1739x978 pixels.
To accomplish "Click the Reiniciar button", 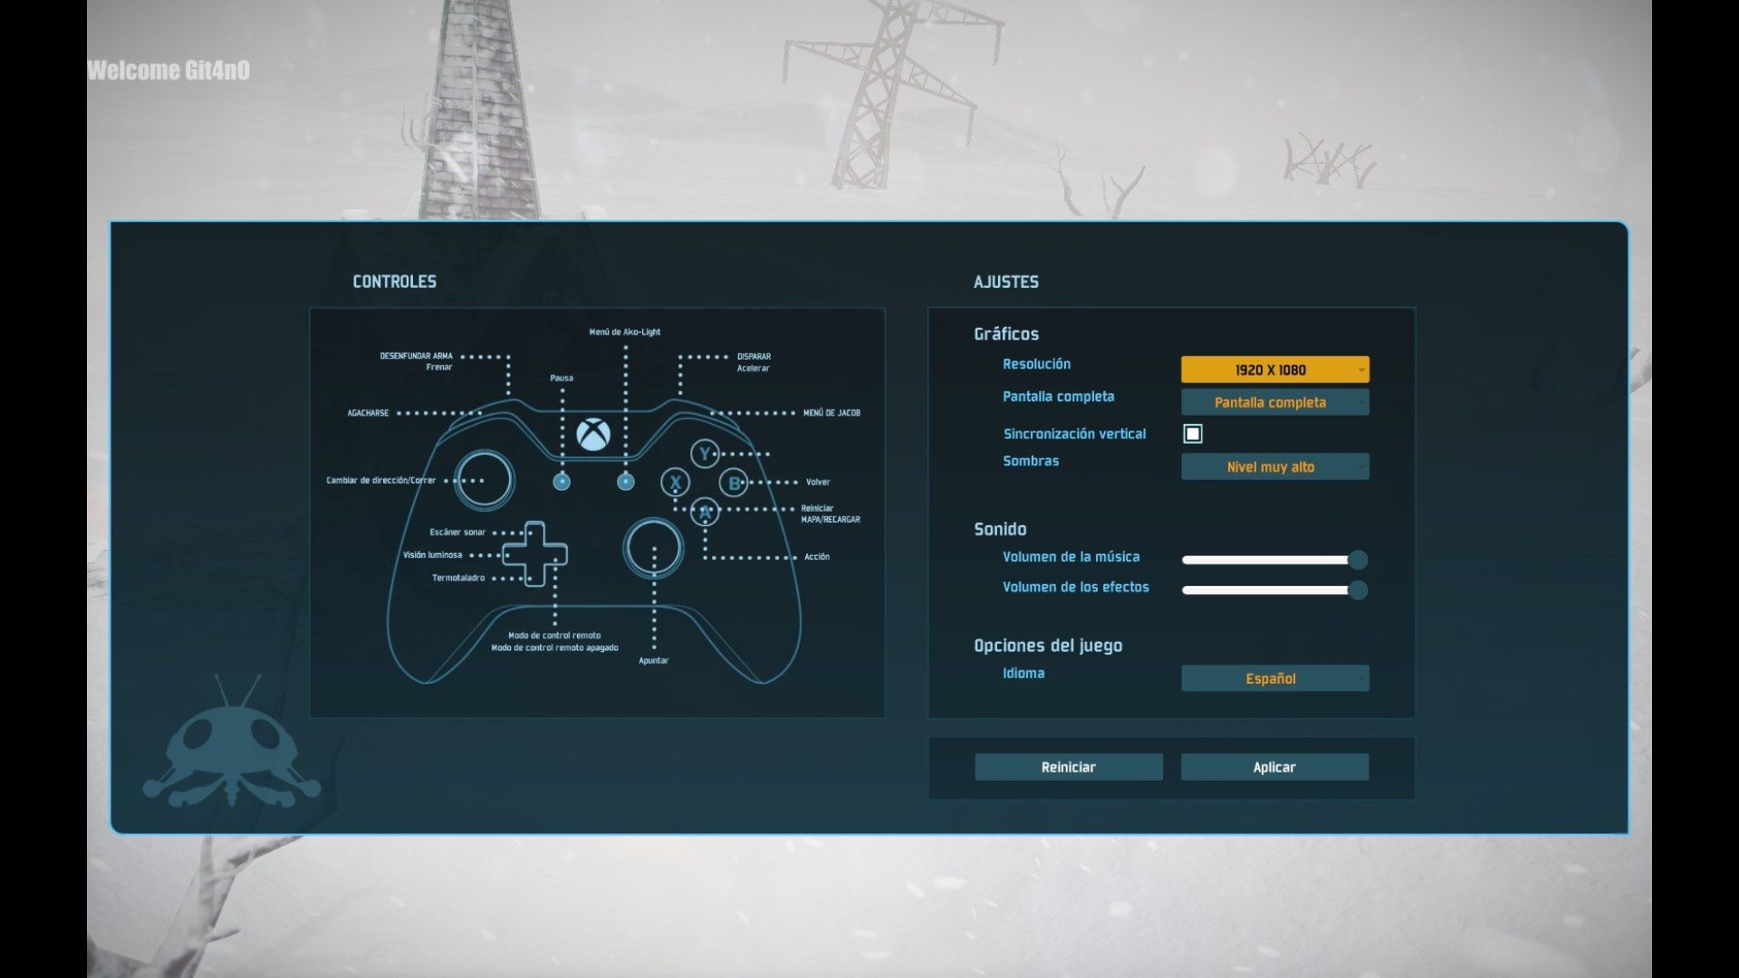I will click(x=1068, y=767).
